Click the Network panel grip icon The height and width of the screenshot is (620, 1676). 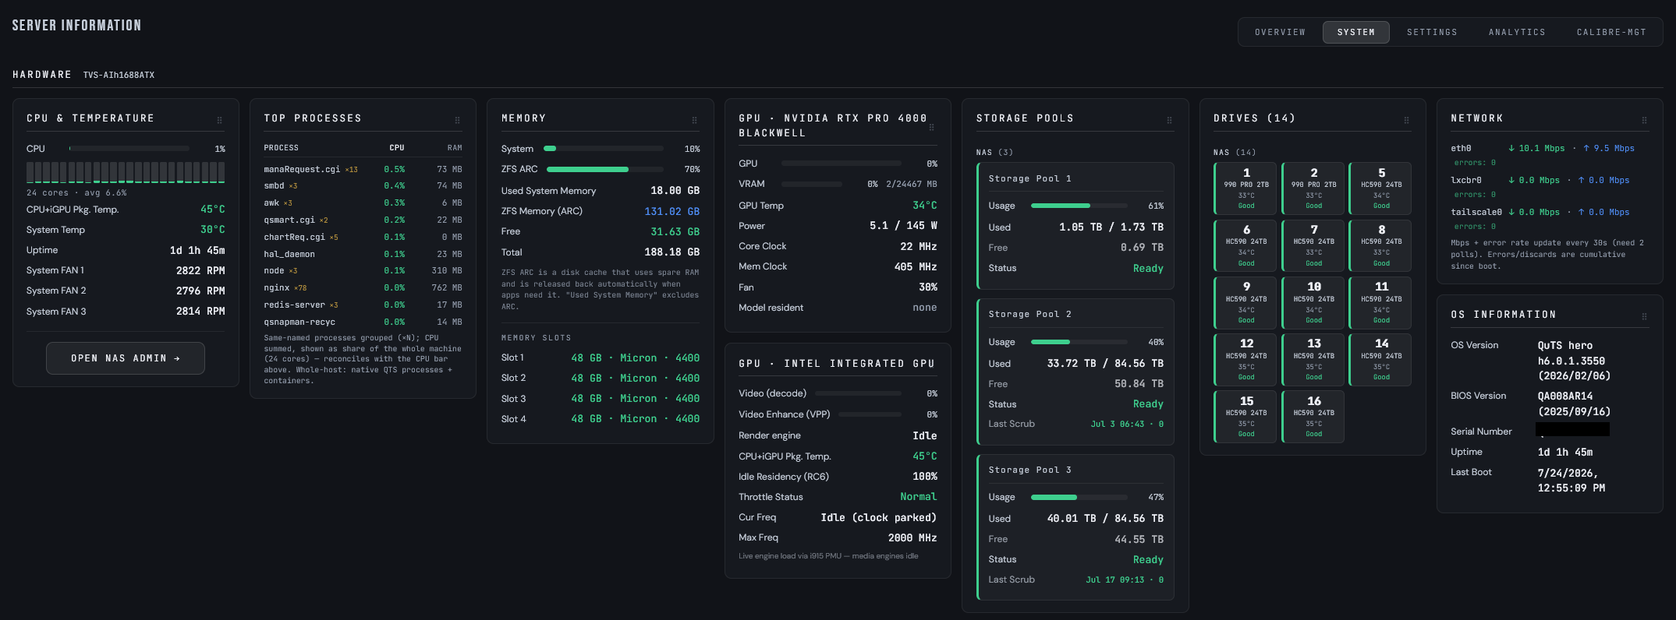click(1644, 120)
